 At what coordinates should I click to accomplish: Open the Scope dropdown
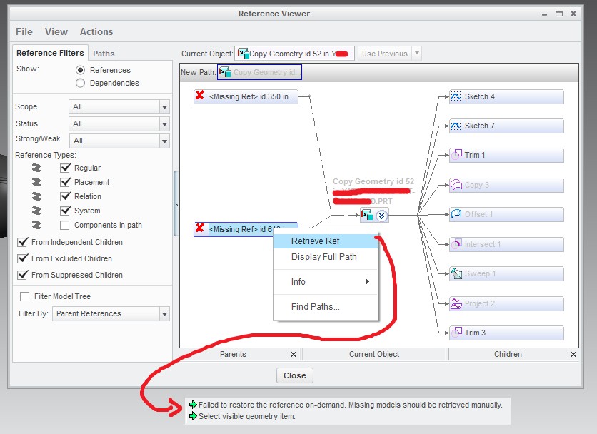(164, 107)
